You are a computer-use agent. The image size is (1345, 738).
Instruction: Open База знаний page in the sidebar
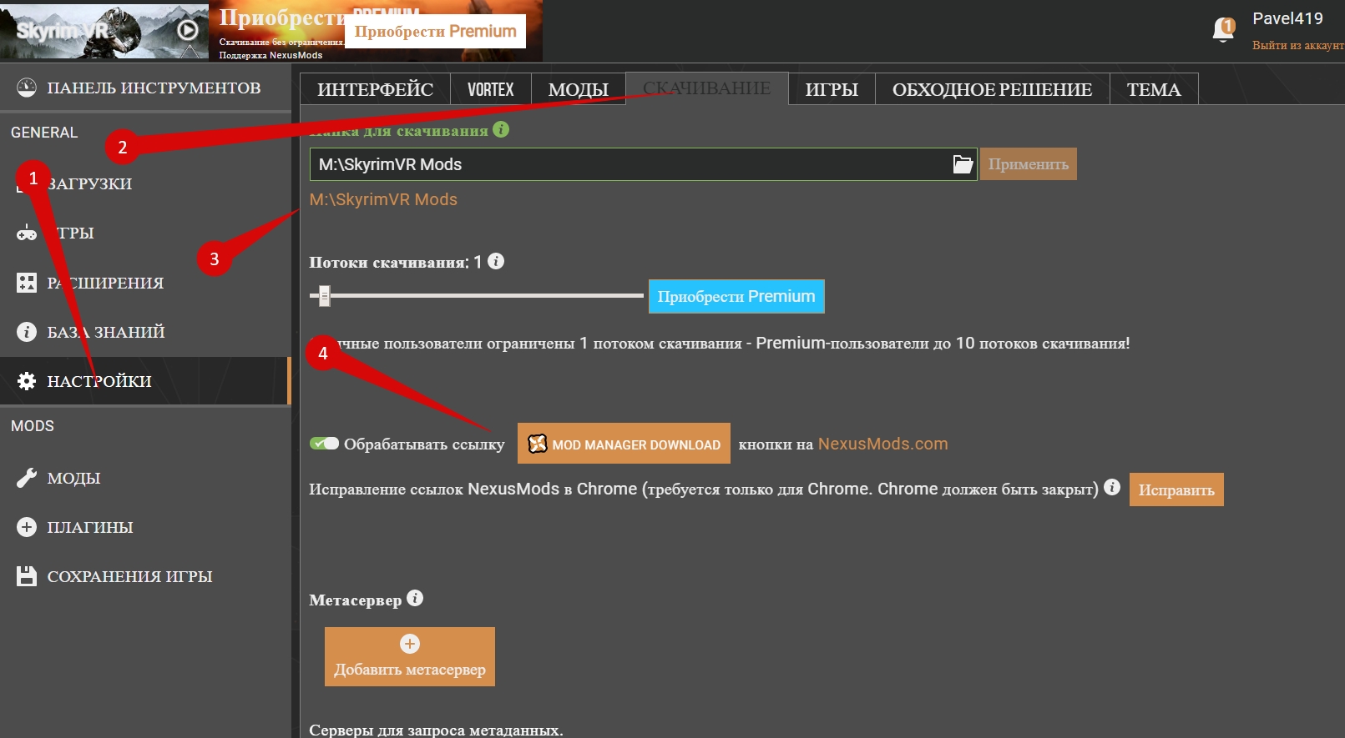[x=145, y=332]
